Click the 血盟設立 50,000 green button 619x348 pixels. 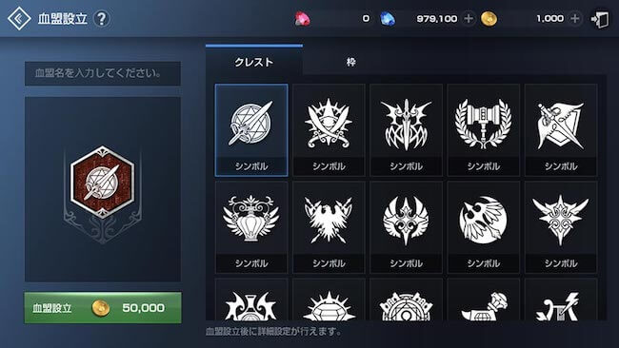[x=103, y=308]
